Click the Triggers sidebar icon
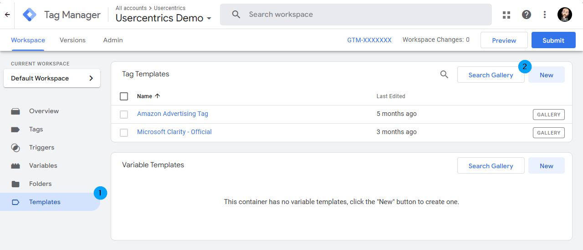The height and width of the screenshot is (250, 583). pos(15,147)
